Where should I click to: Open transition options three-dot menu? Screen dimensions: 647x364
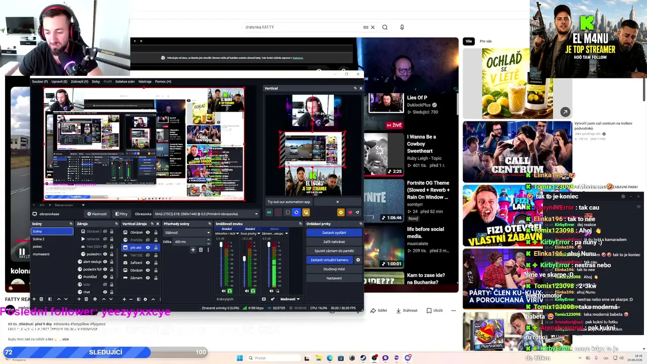(x=208, y=250)
